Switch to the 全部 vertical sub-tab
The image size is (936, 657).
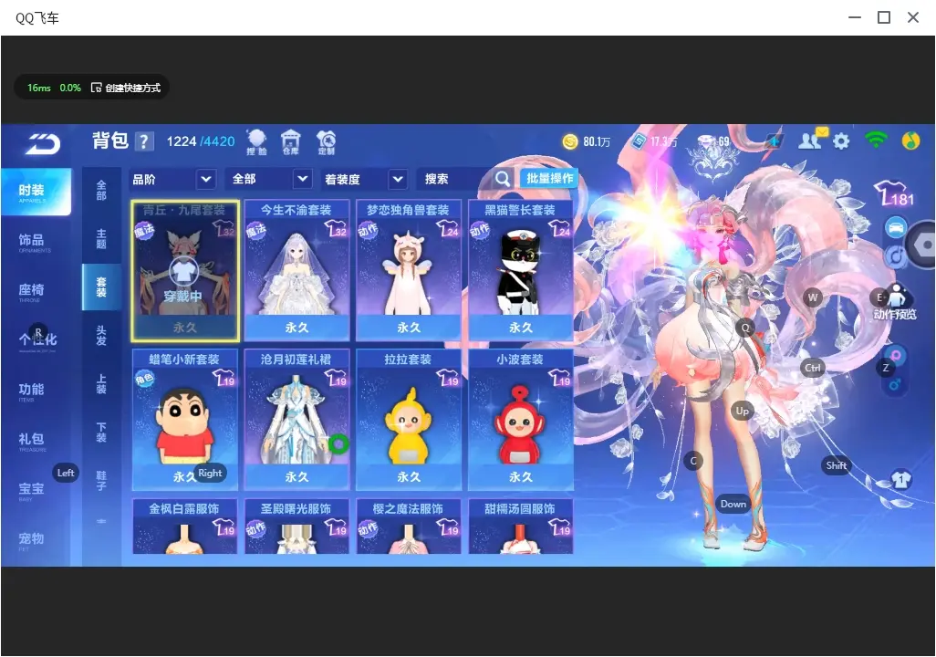click(x=101, y=191)
